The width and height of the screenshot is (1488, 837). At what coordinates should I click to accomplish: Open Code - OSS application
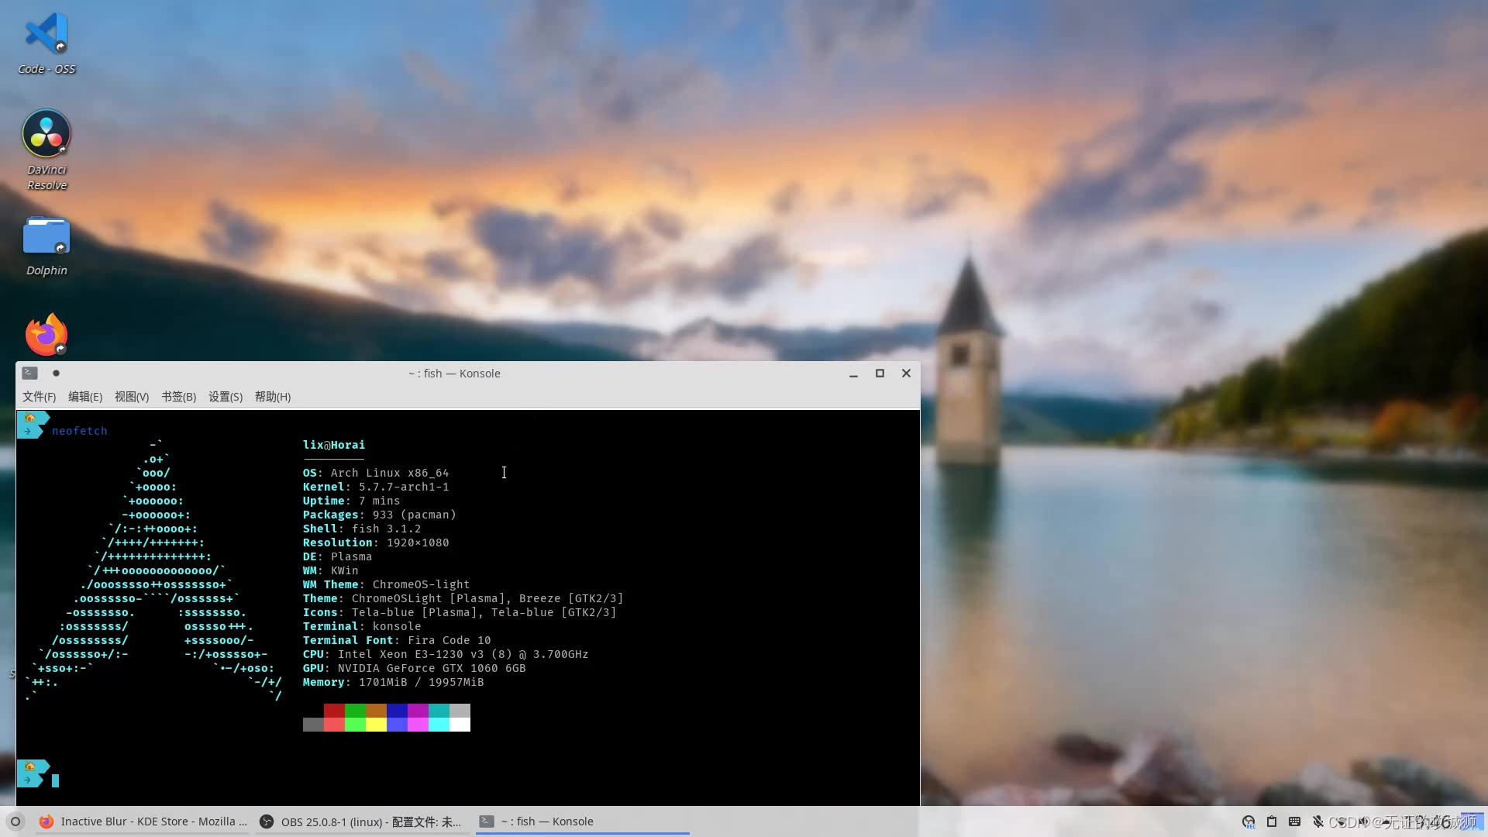(x=47, y=42)
